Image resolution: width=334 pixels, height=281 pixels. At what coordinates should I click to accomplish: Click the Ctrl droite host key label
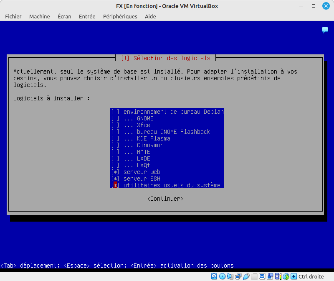(x=311, y=276)
